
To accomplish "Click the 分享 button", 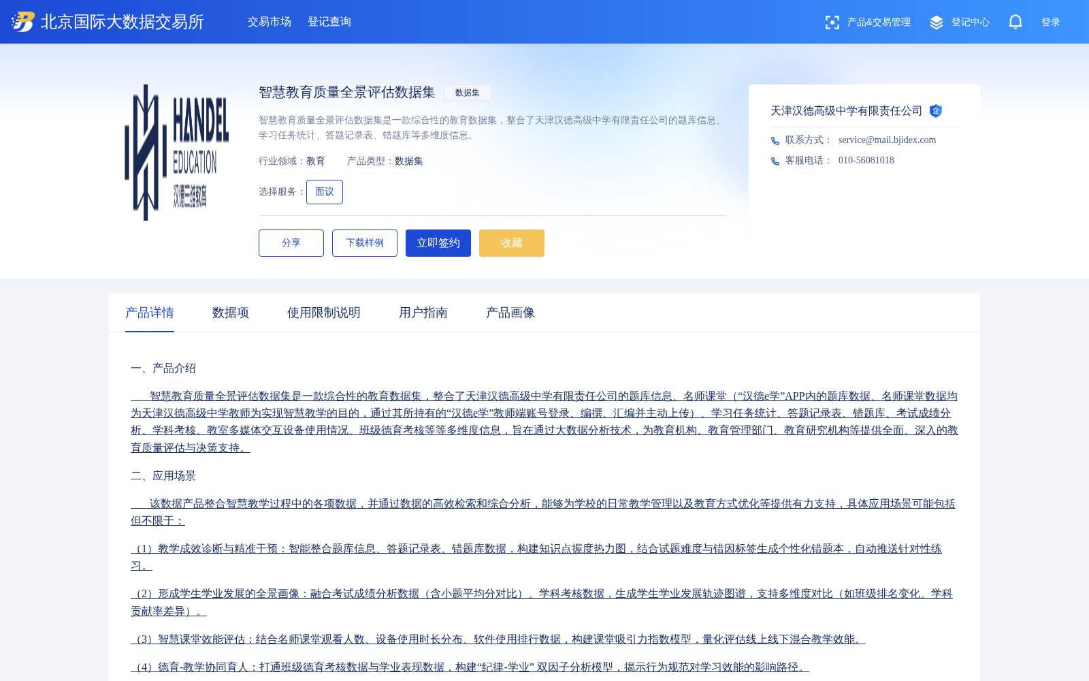I will (x=291, y=243).
